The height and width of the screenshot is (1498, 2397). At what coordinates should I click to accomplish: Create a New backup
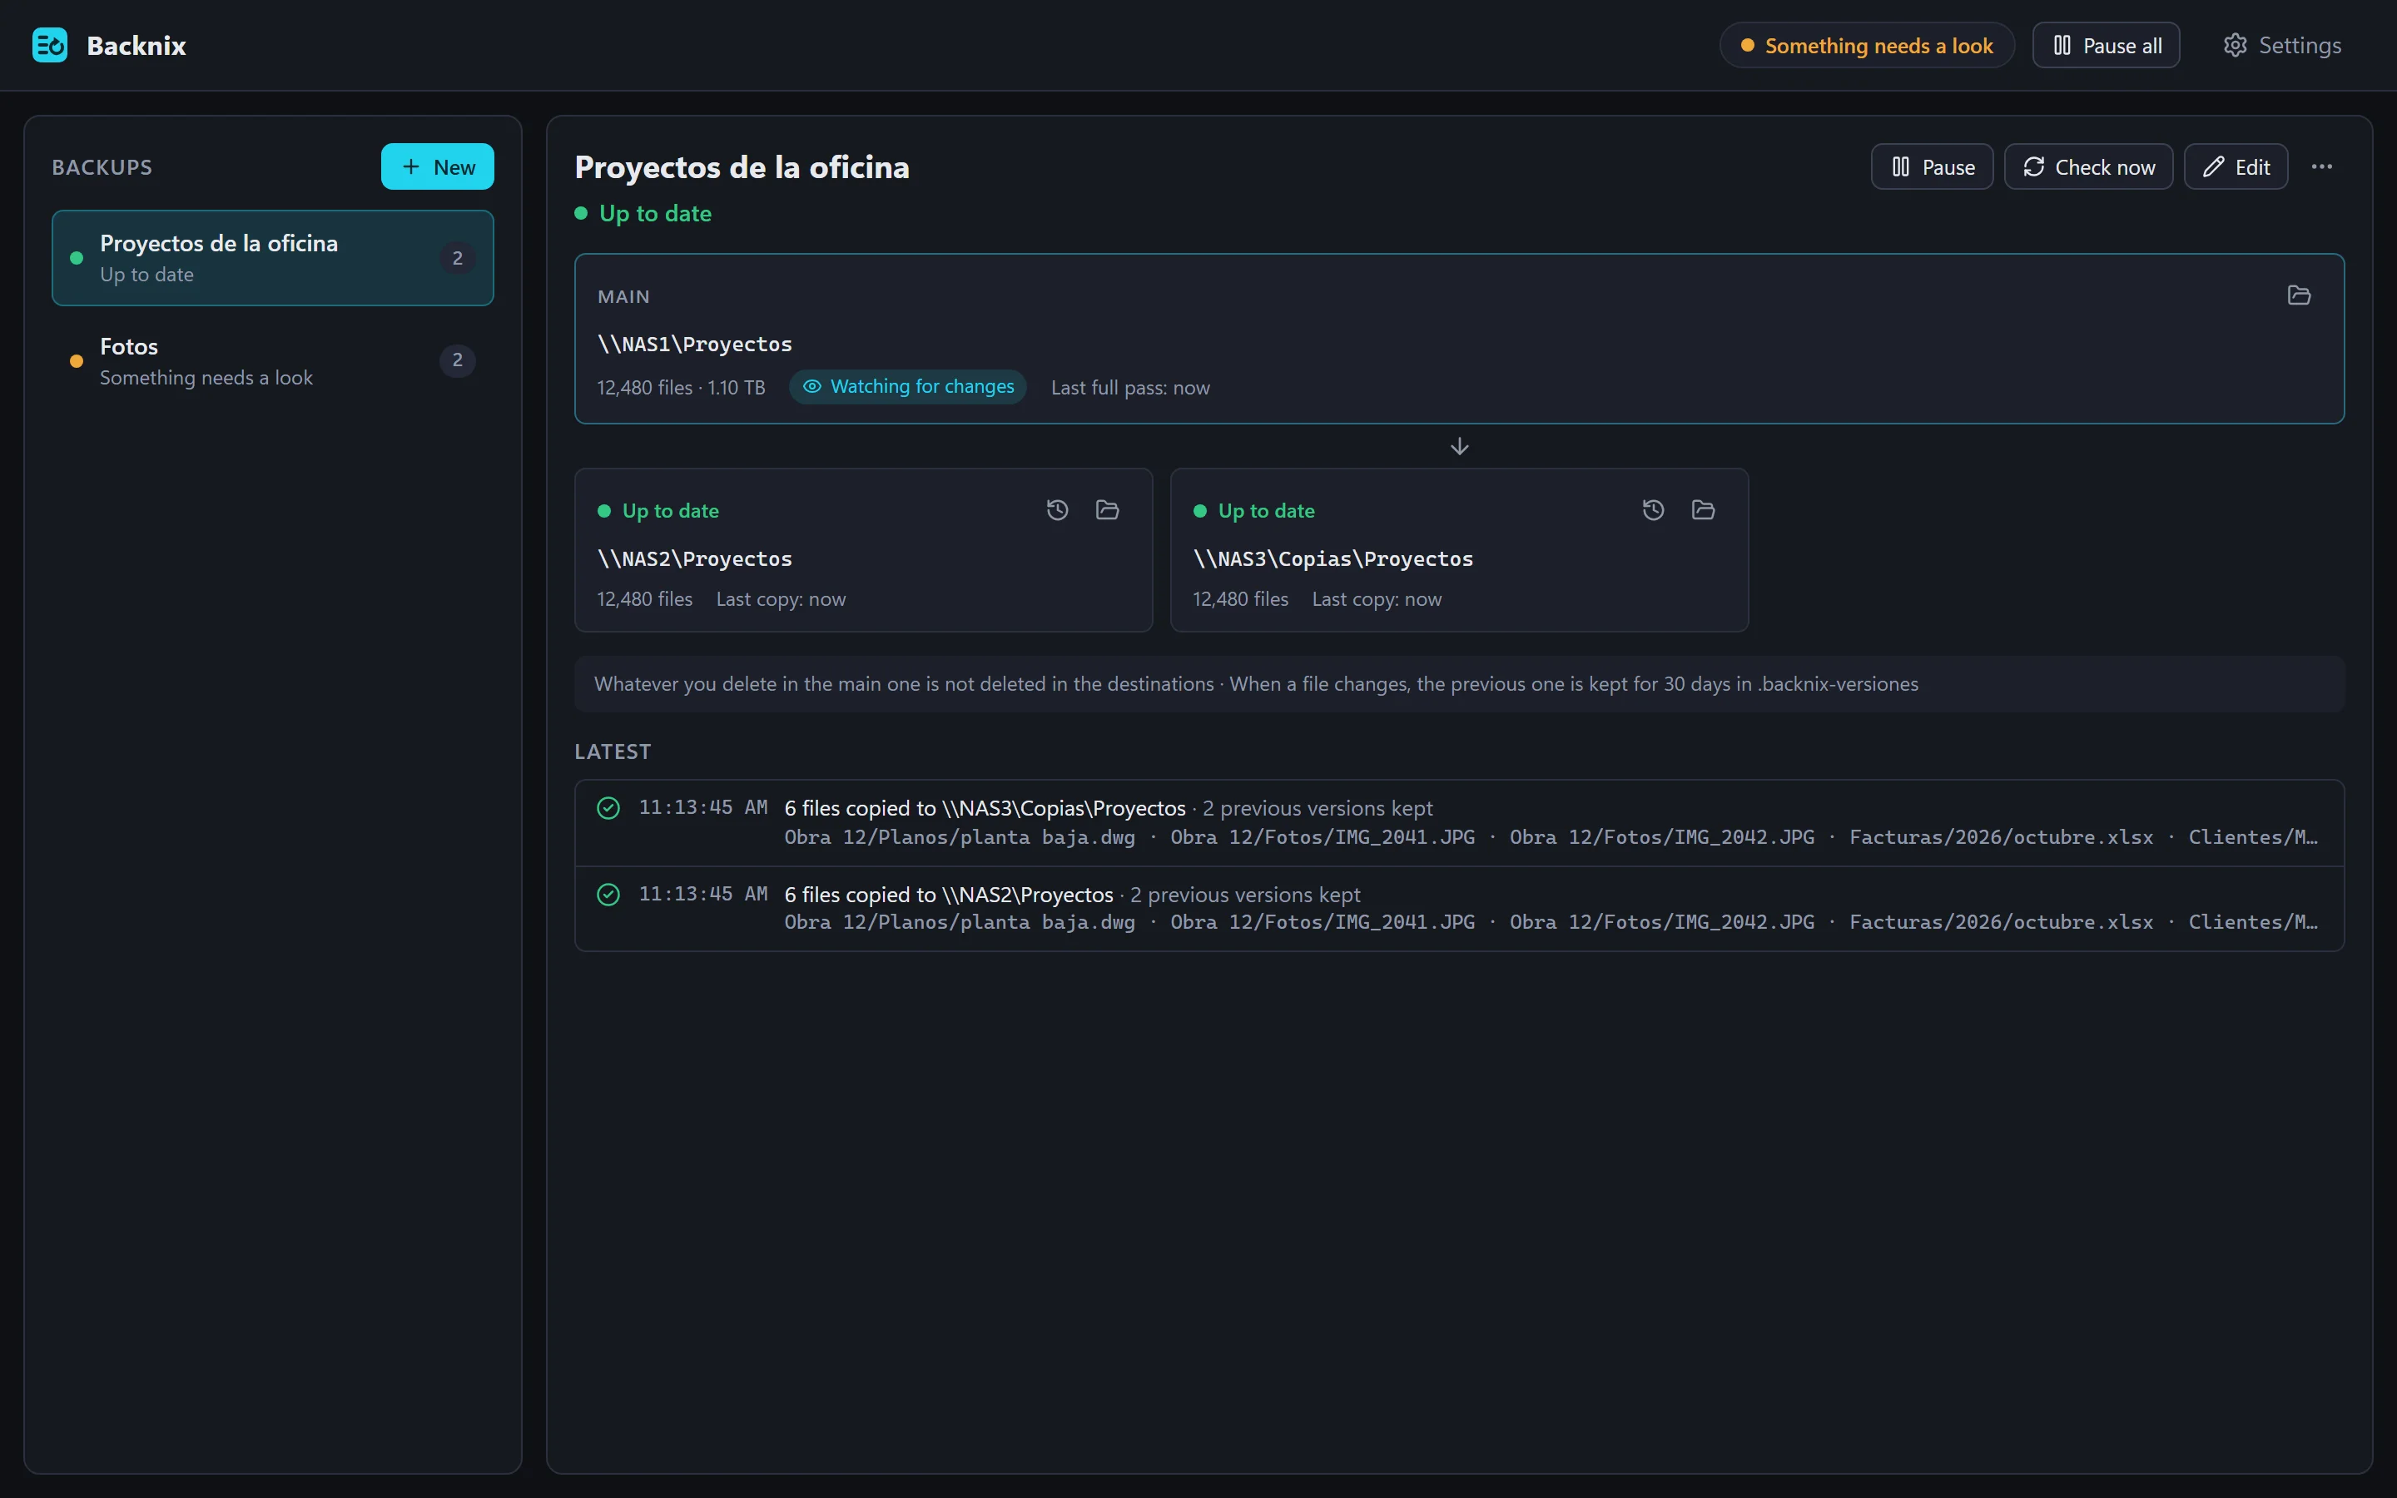(438, 166)
